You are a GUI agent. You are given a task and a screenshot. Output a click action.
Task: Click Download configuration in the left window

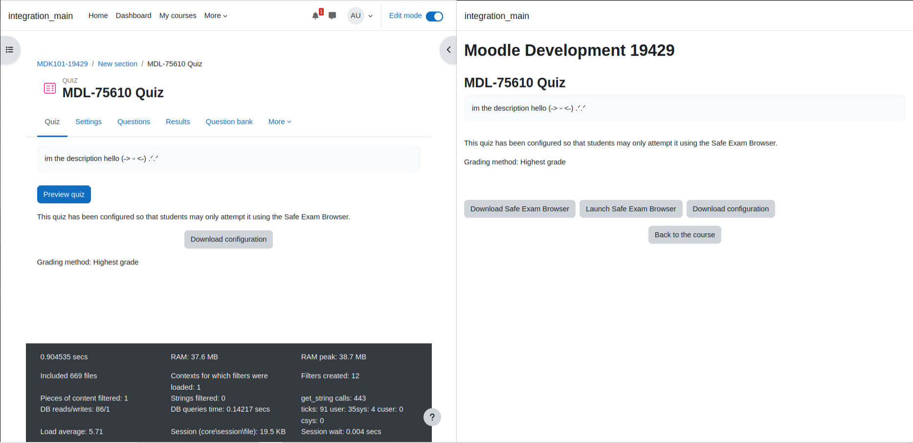tap(228, 240)
